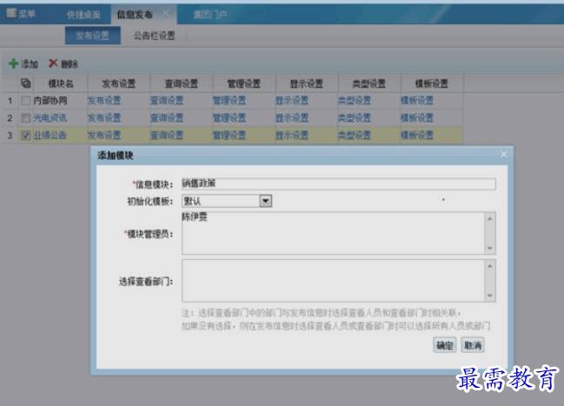Switch to the 集团门户 tab
Screen dimensions: 564x406
tap(209, 15)
